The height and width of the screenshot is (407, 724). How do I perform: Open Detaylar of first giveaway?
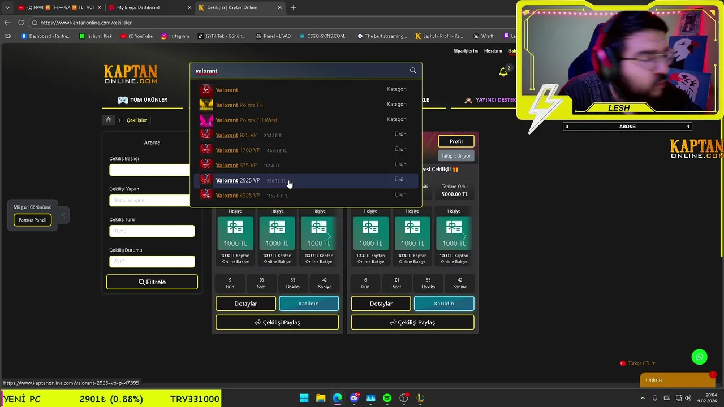245,304
